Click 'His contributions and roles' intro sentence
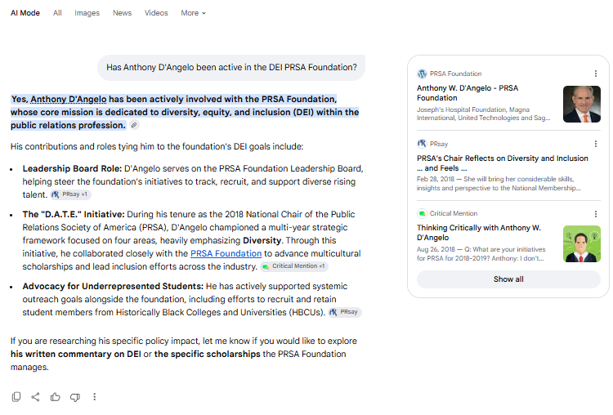 (157, 146)
